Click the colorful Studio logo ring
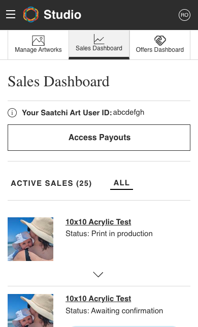This screenshot has width=198, height=327. (31, 14)
